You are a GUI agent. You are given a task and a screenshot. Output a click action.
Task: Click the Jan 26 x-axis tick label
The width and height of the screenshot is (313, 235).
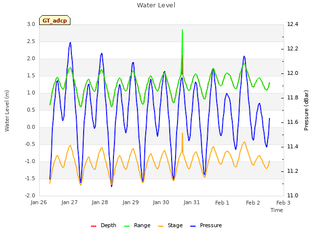coord(39,202)
